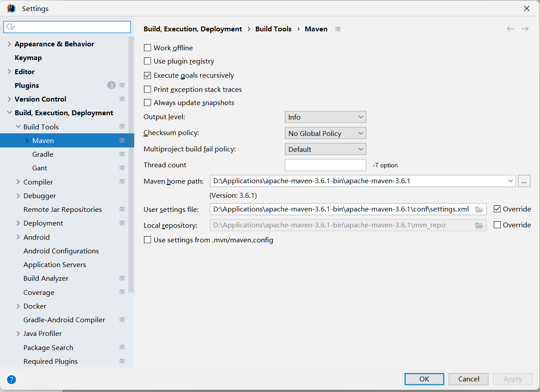Click the settings search field
Image resolution: width=540 pixels, height=392 pixels.
pyautogui.click(x=67, y=27)
